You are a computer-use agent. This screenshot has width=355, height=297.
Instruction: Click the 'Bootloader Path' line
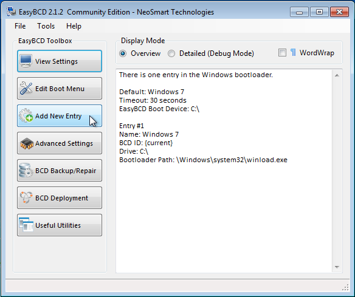coord(203,160)
